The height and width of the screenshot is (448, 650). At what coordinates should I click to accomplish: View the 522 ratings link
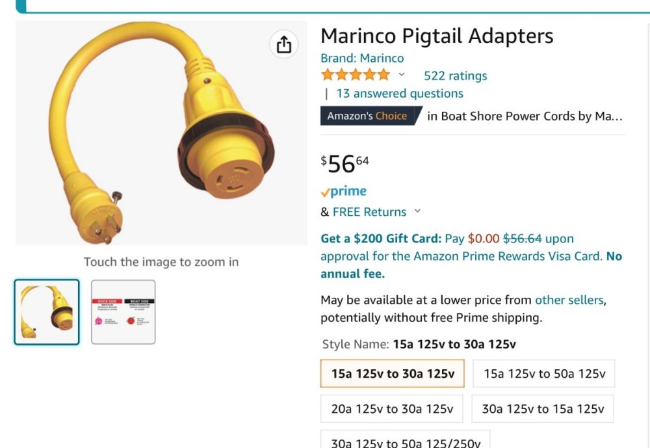point(455,75)
